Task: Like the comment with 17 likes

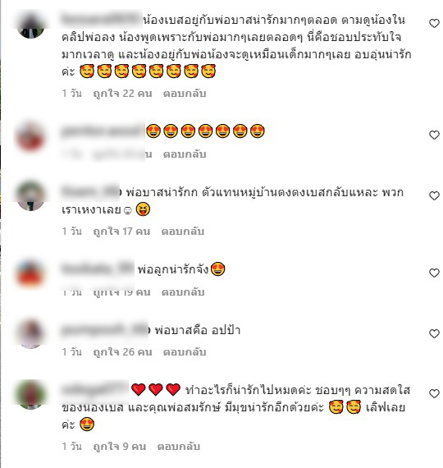Action: click(x=434, y=195)
